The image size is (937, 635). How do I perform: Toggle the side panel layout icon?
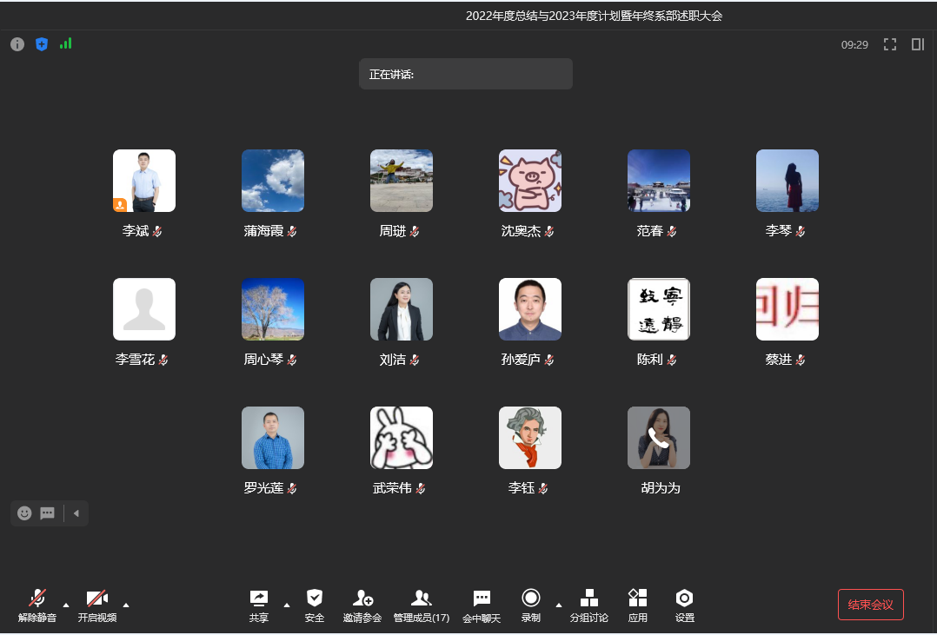917,44
